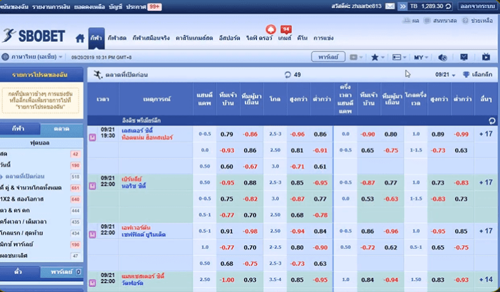Select the กีฬา main navigation tab
The image size is (500, 292).
pos(96,38)
